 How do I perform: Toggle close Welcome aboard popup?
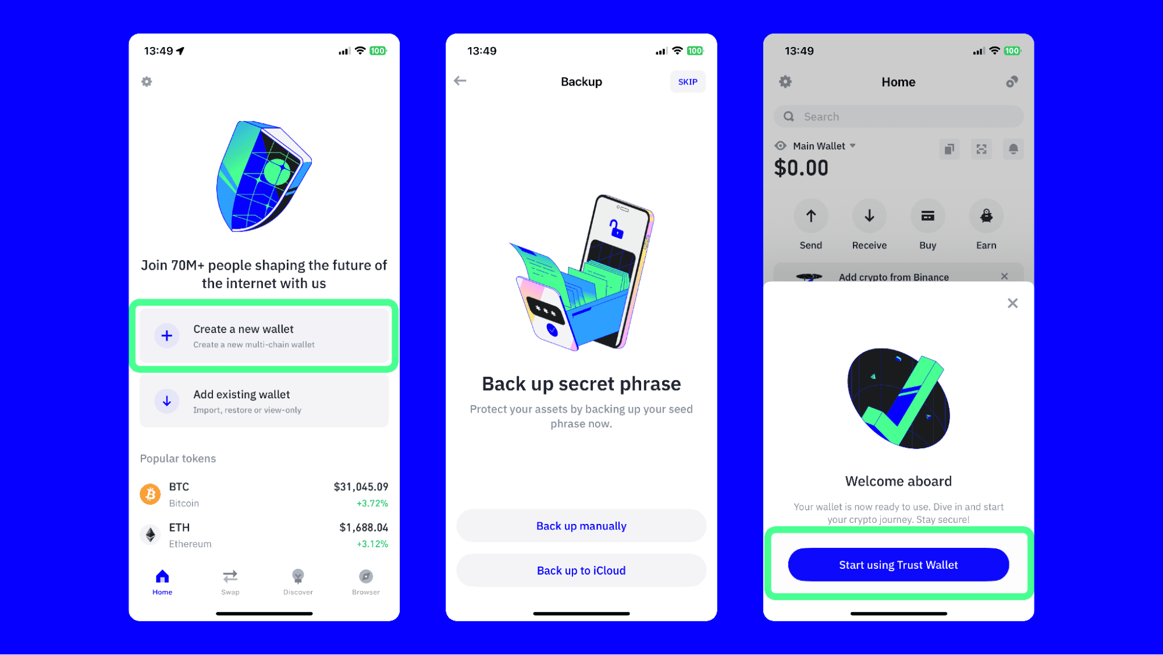1013,302
